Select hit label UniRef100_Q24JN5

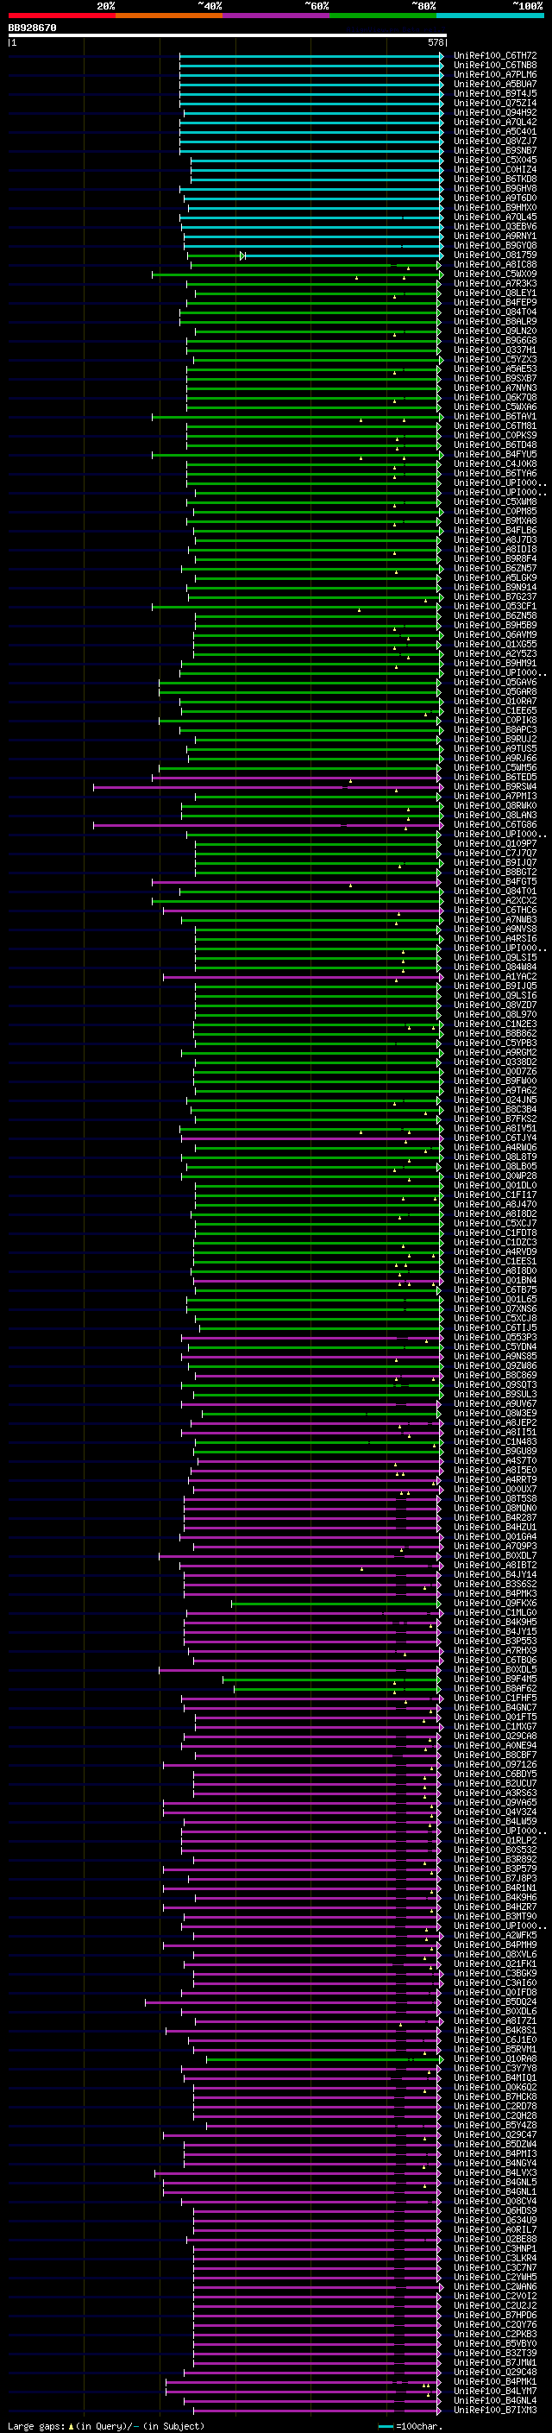[x=495, y=1100]
